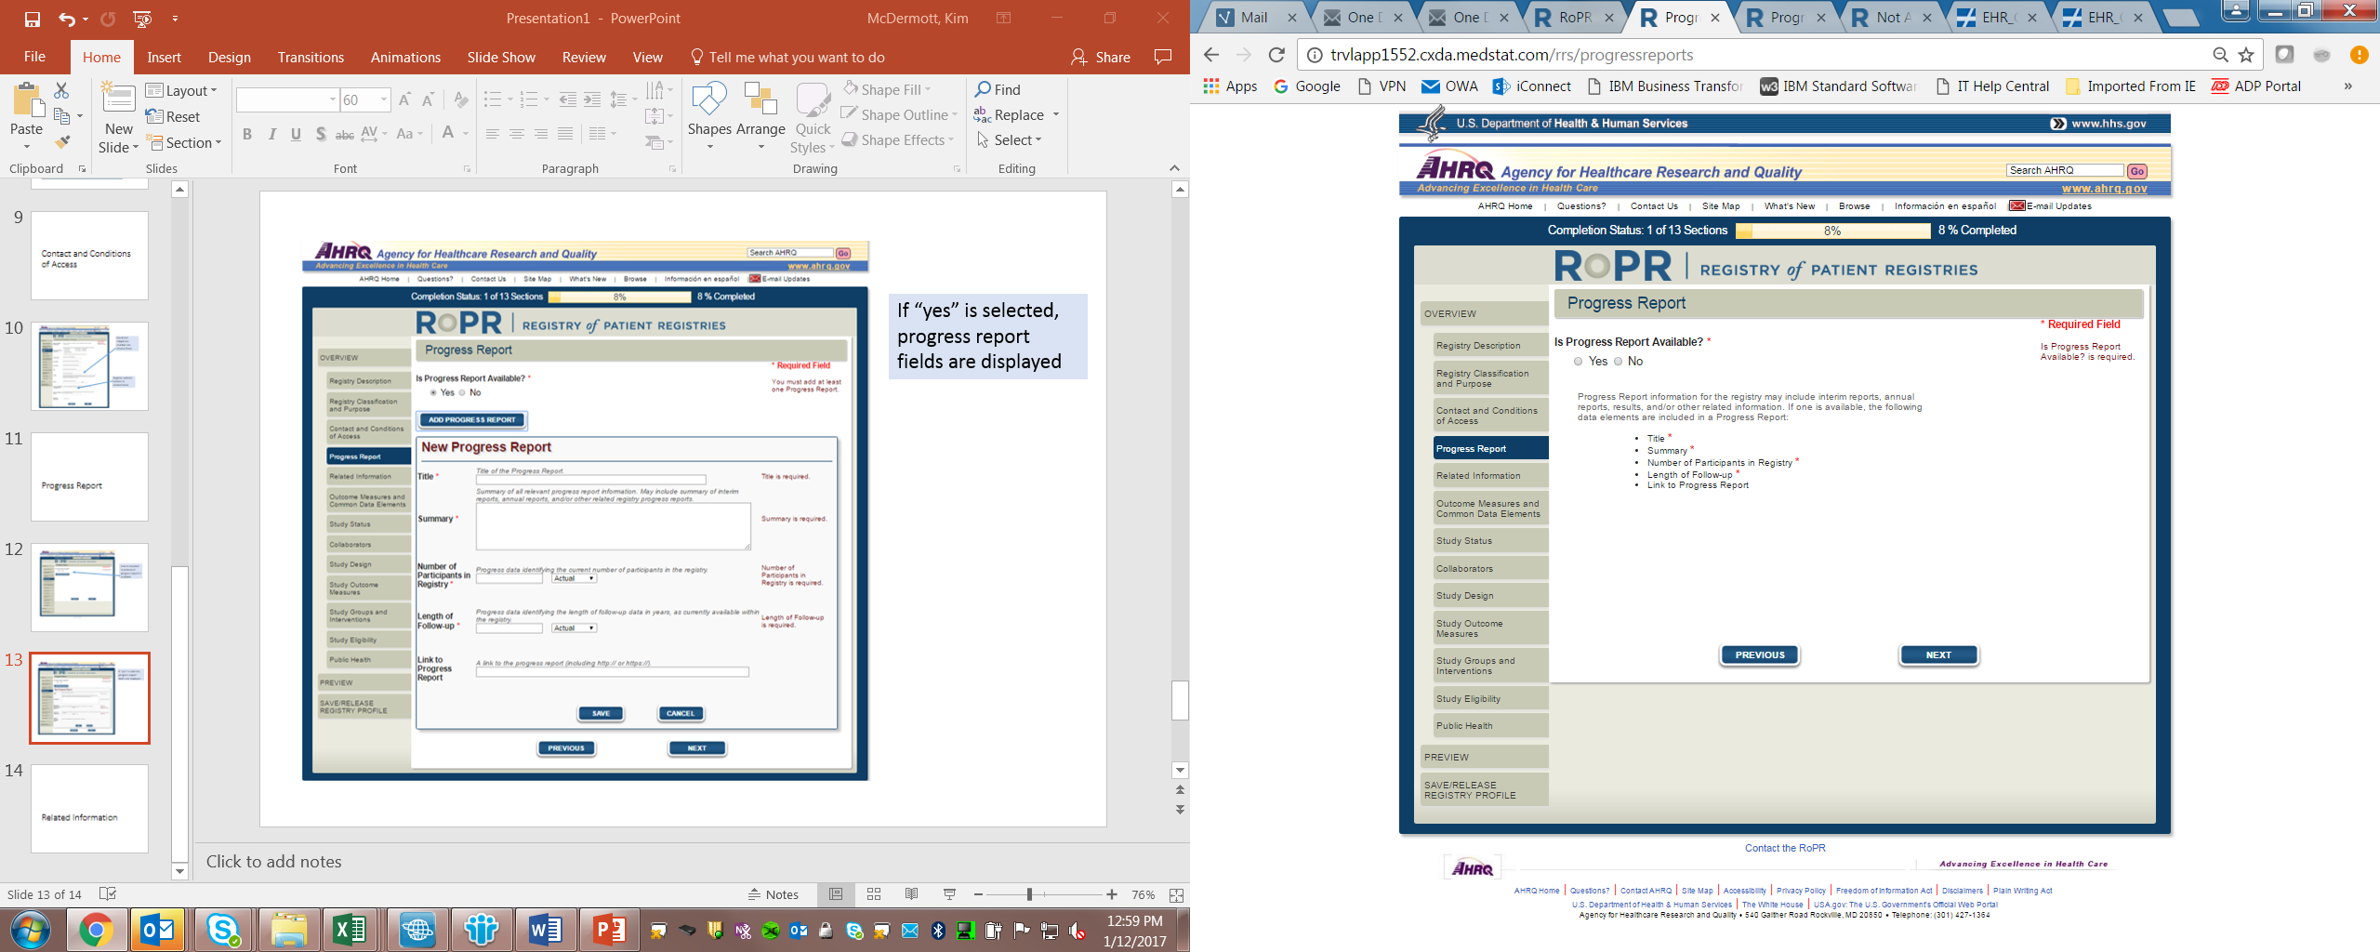Click the PREVIOUS button on the RoPR web page
This screenshot has height=952, width=2380.
[1760, 655]
